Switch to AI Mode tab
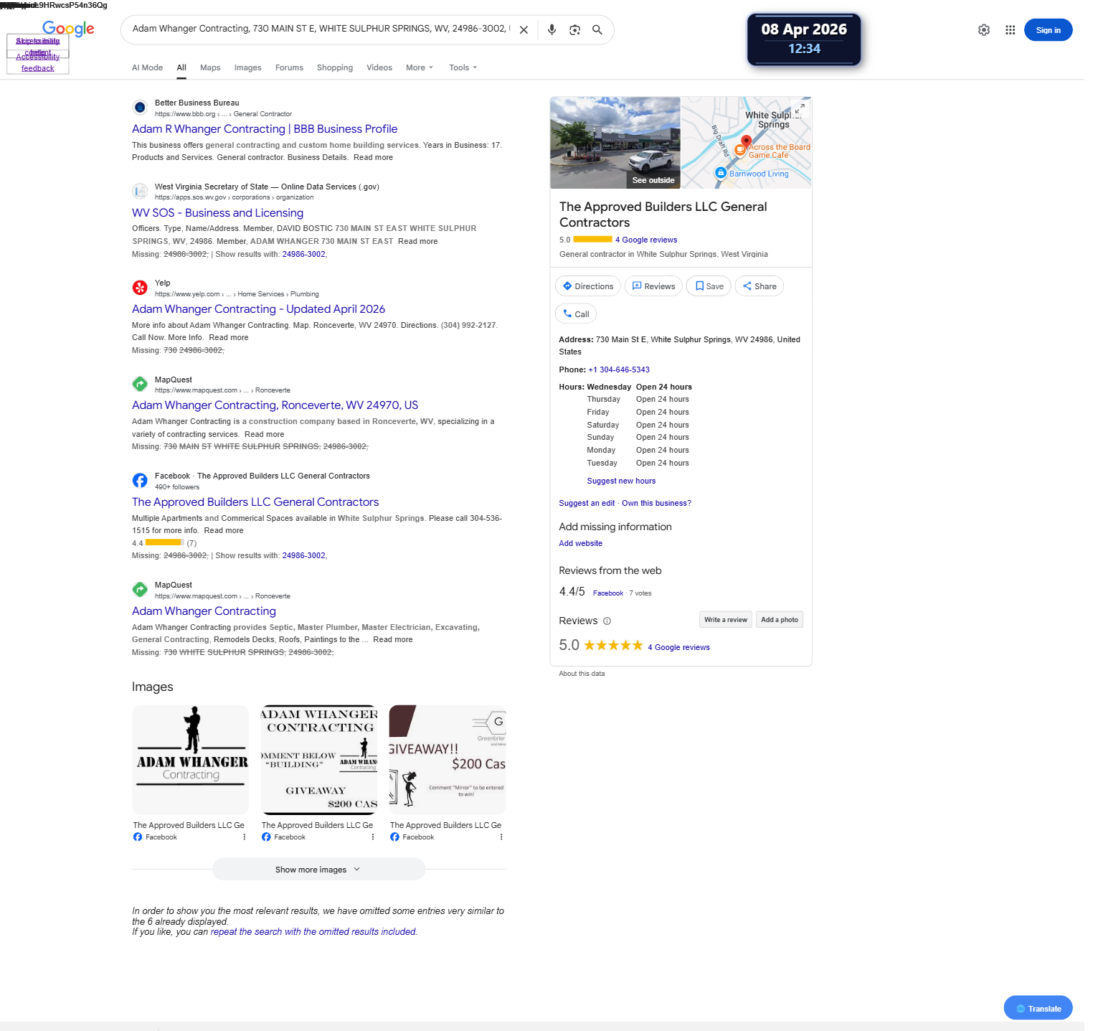 [x=148, y=68]
